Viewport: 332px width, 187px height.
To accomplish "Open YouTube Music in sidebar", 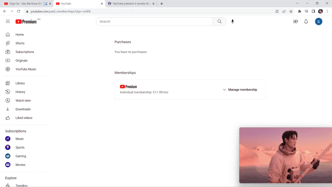I will pos(25,69).
